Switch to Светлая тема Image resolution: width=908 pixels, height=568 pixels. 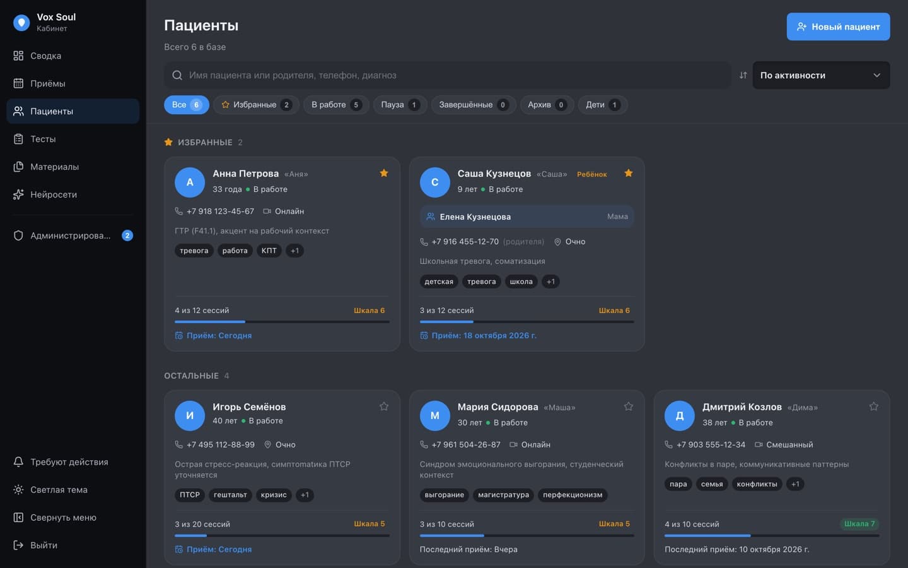click(73, 490)
